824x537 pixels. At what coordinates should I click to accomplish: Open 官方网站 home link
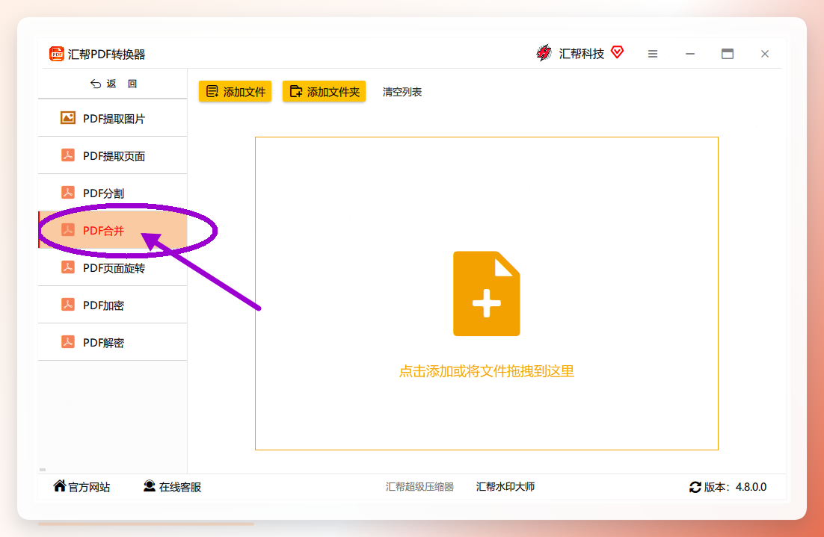82,487
